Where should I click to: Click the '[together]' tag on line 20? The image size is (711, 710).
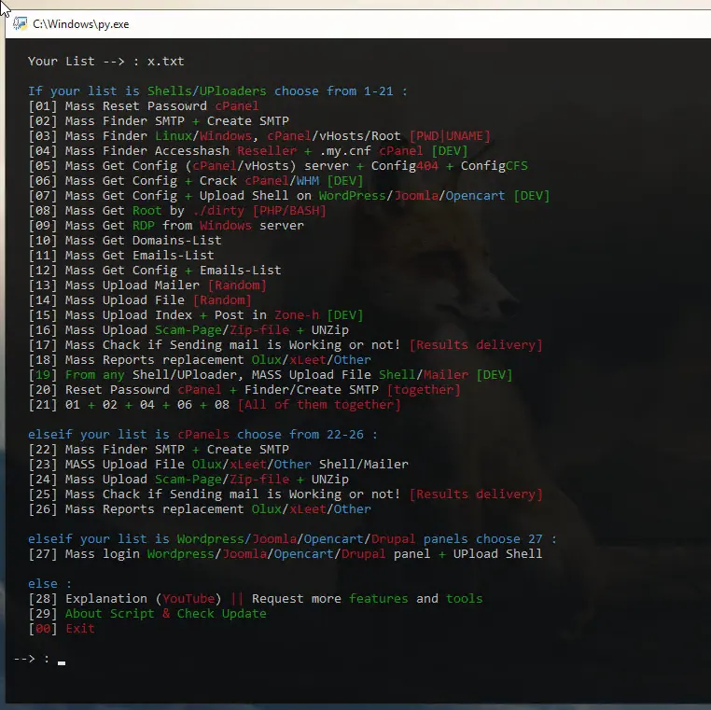424,390
